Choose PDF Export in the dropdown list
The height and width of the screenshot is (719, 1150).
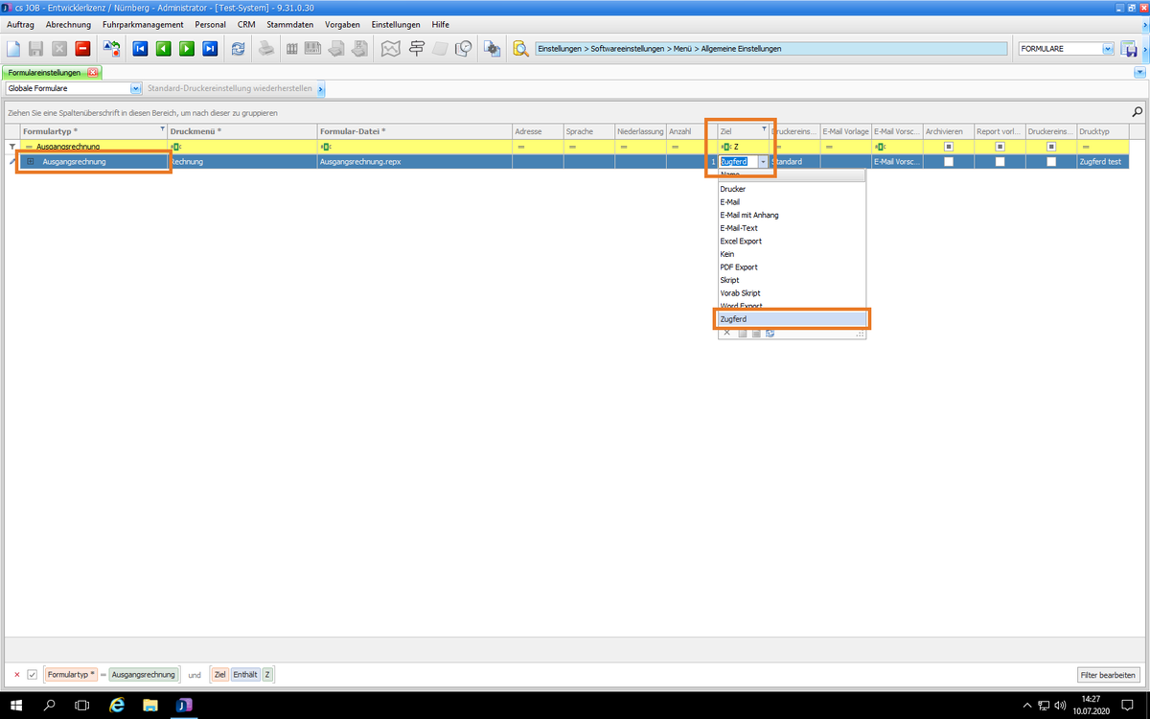click(739, 267)
